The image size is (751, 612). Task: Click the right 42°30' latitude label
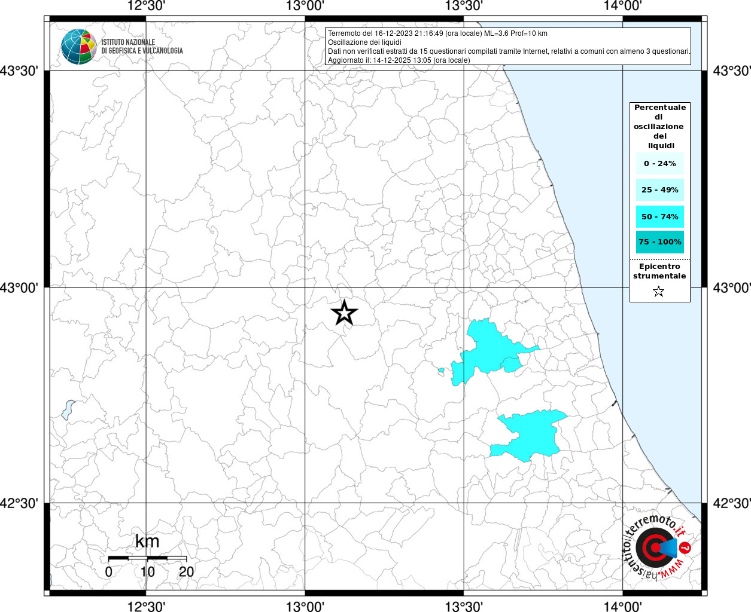click(x=731, y=504)
